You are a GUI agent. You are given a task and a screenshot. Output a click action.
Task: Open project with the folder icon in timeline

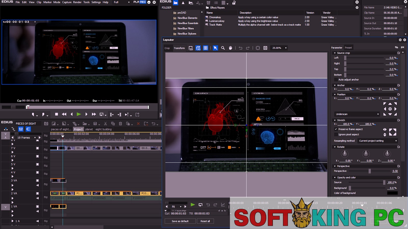click(85, 124)
